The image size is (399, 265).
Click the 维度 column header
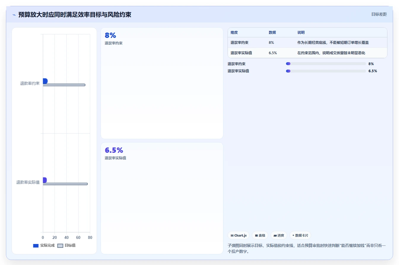234,33
